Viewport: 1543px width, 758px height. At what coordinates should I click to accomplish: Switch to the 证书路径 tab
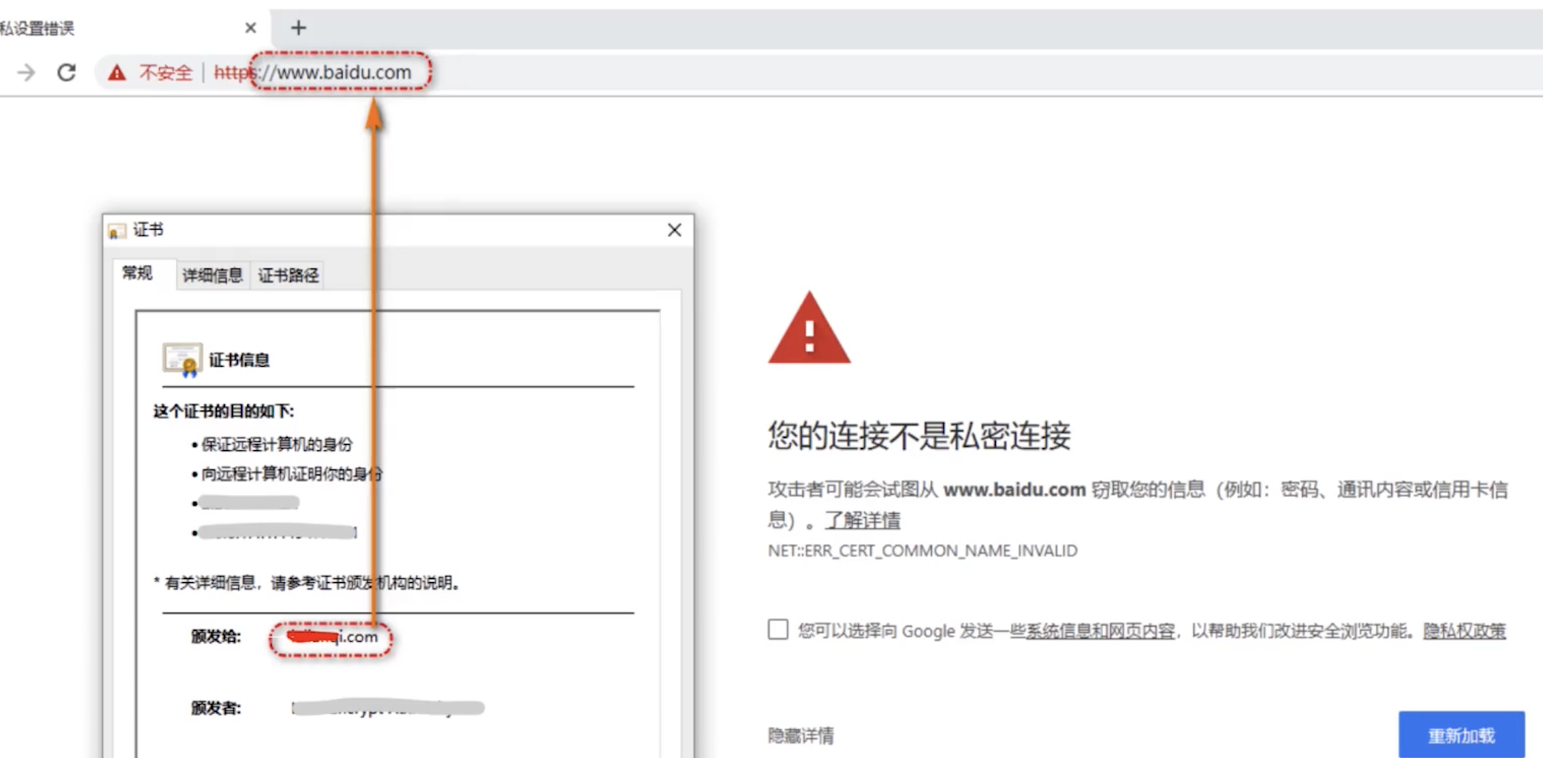[288, 275]
